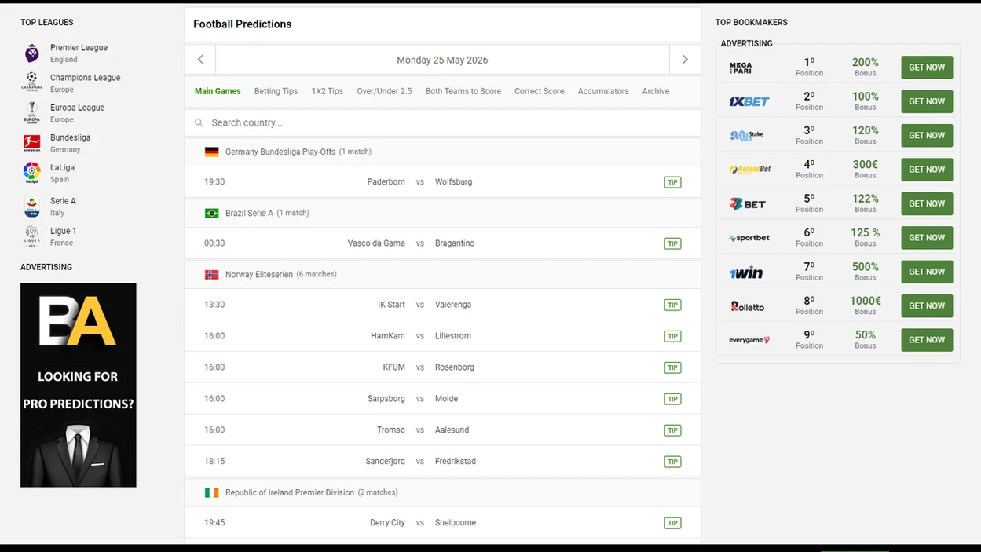Open TIP for Derry City vs Shelbourne

pos(672,523)
